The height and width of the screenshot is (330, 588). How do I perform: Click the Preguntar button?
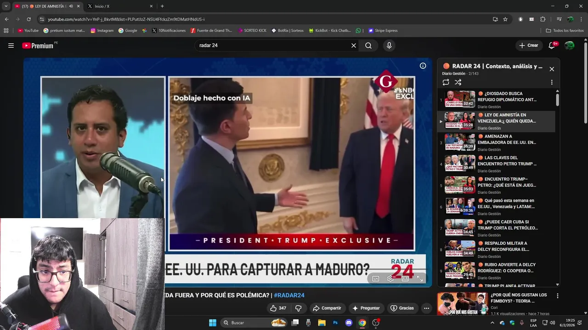pos(366,308)
